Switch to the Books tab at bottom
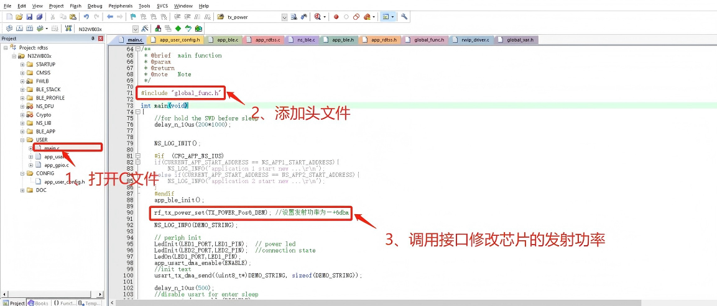 click(x=39, y=303)
